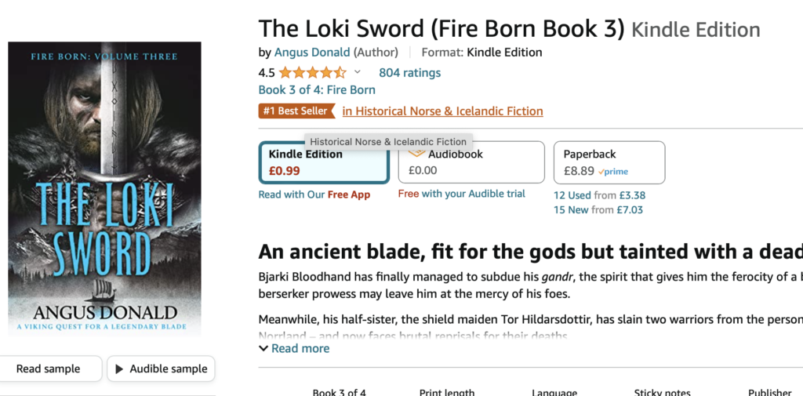Screen dimensions: 803x396
Task: Select the Audiobook format option
Action: pos(471,162)
